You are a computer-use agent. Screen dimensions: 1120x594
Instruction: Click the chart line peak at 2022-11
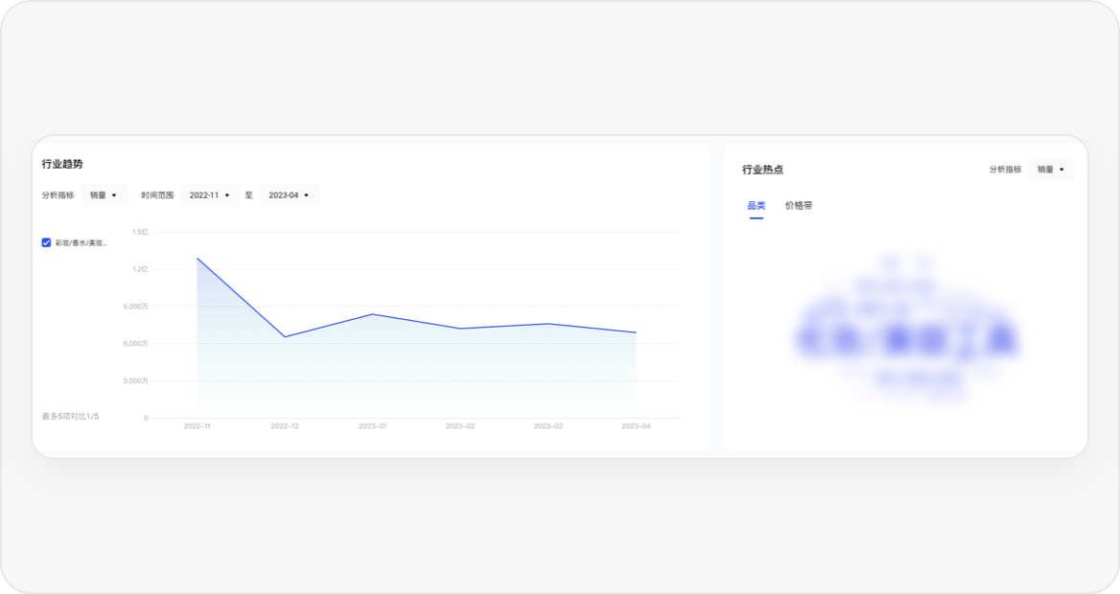(x=198, y=258)
